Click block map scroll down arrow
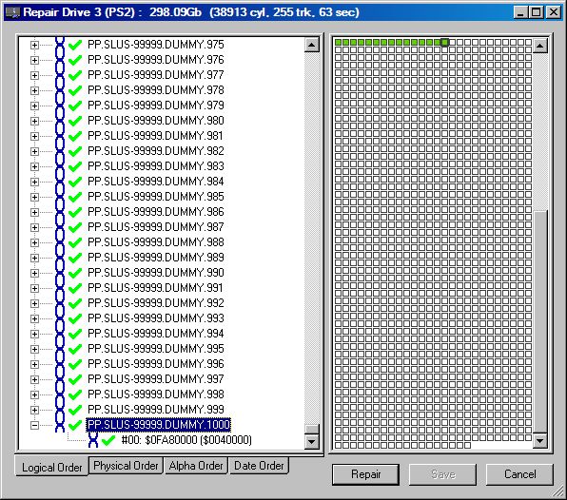 point(539,440)
